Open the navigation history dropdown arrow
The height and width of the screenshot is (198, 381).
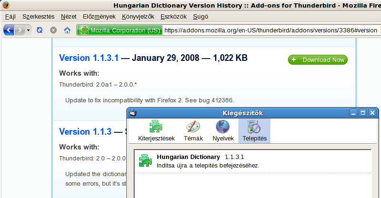[29, 30]
